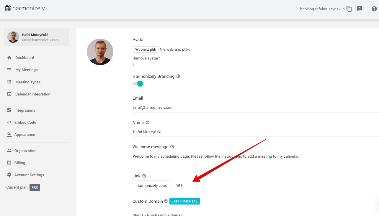Click help icon next to Harmonizely Branding
379x216 pixels.
(178, 76)
